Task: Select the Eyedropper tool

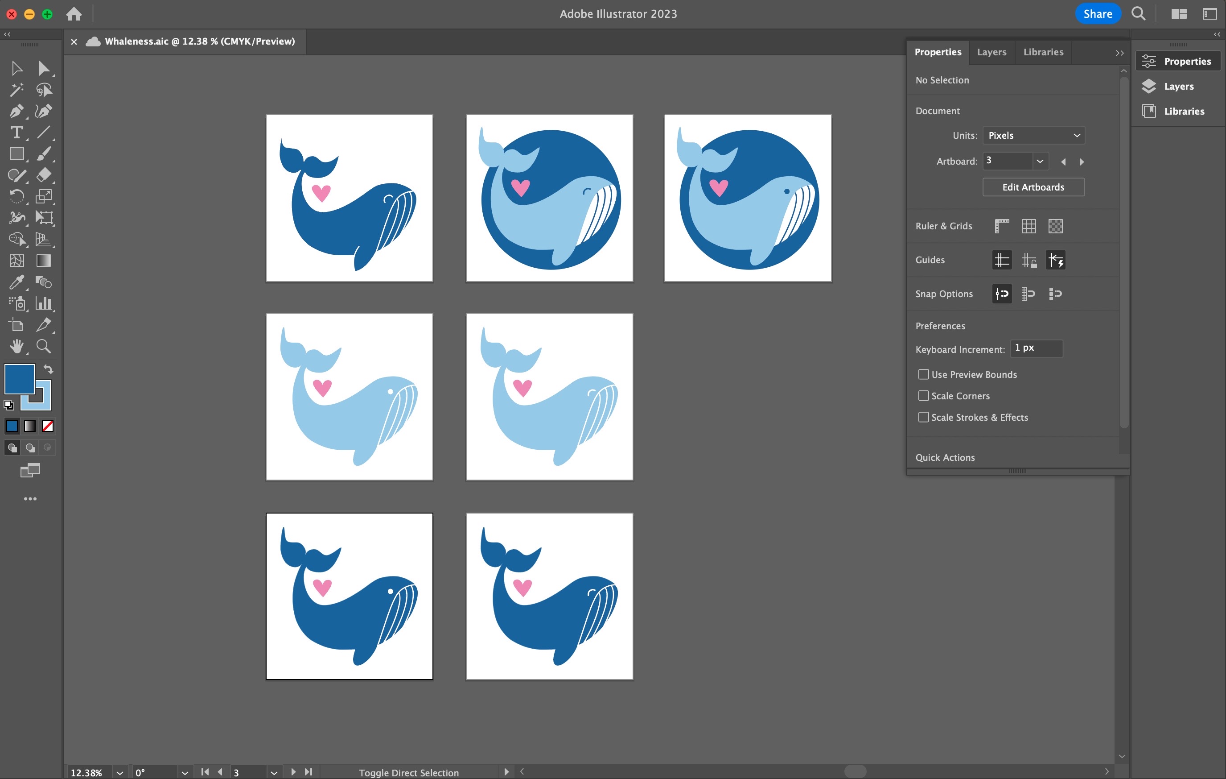Action: 16,282
